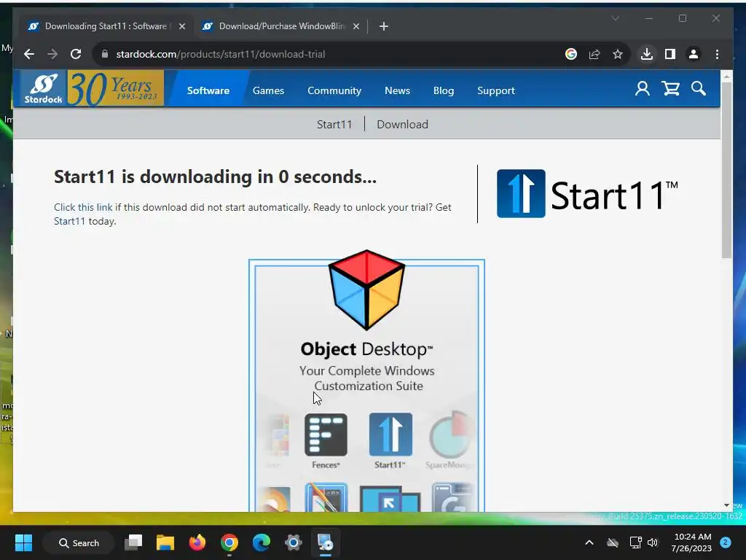This screenshot has width=746, height=560.
Task: Click the 30 Years anniversary banner
Action: click(x=116, y=88)
